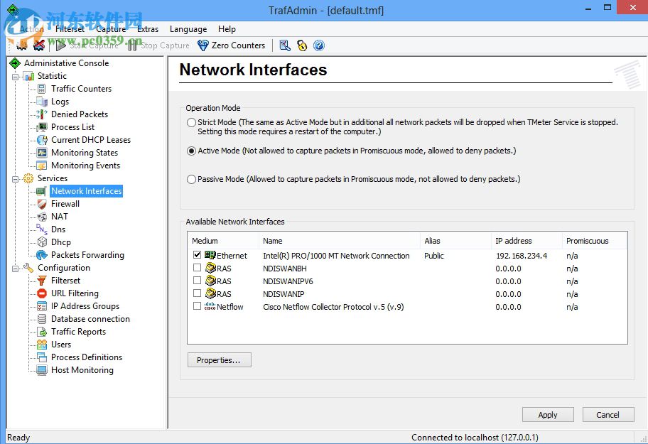The width and height of the screenshot is (648, 444).
Task: Click Intel(R) PRO/1000 MT Network Connection name
Action: point(336,256)
